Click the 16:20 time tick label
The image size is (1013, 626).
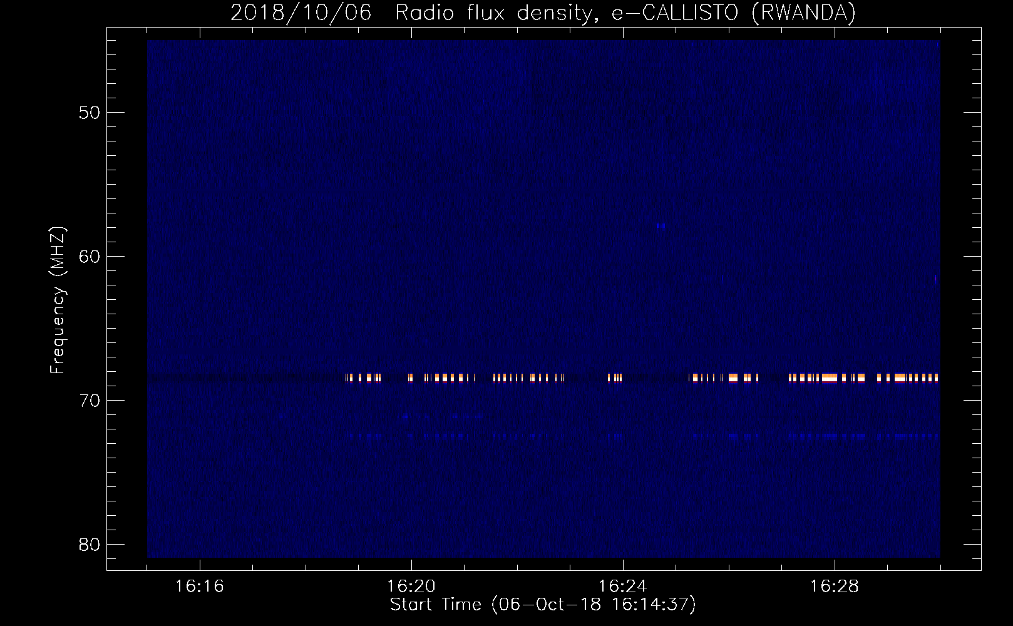(x=411, y=587)
